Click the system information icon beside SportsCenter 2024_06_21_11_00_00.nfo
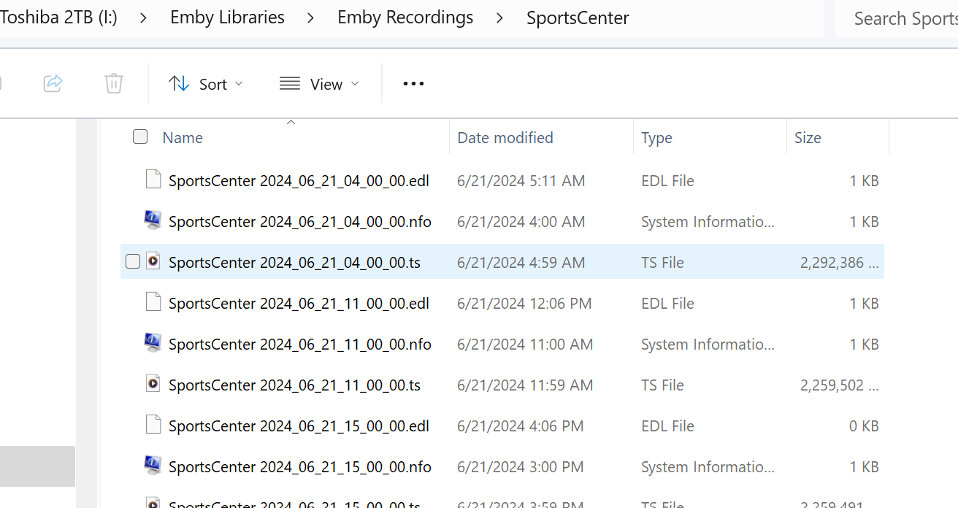 coord(153,343)
